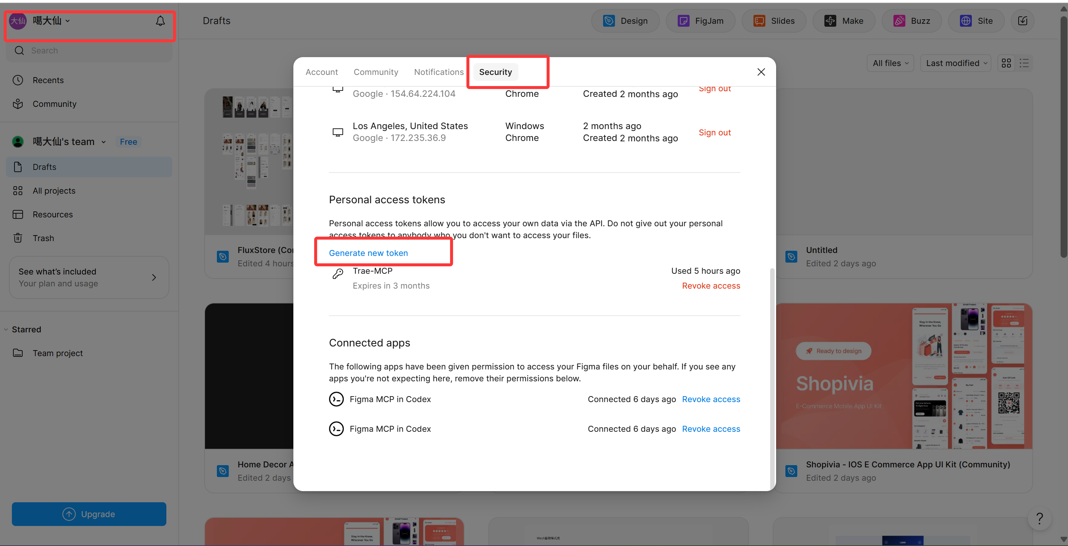Click the purple 大仙 user avatar

pyautogui.click(x=18, y=21)
